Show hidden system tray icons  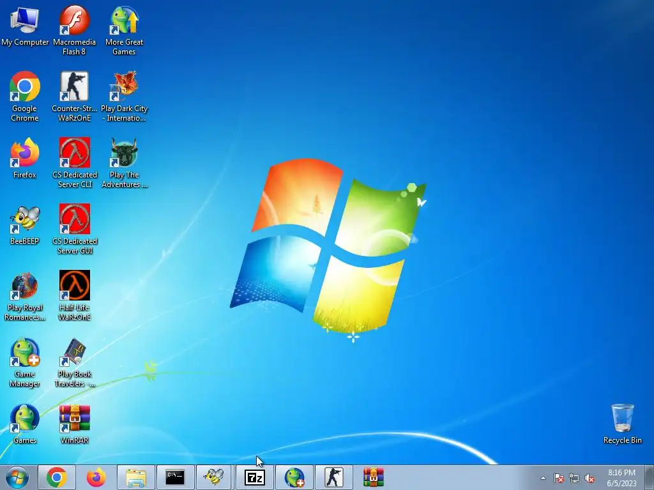(x=543, y=478)
